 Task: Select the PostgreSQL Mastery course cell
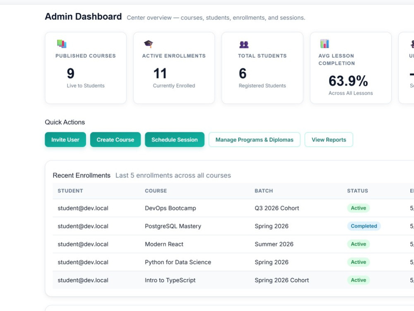[173, 226]
